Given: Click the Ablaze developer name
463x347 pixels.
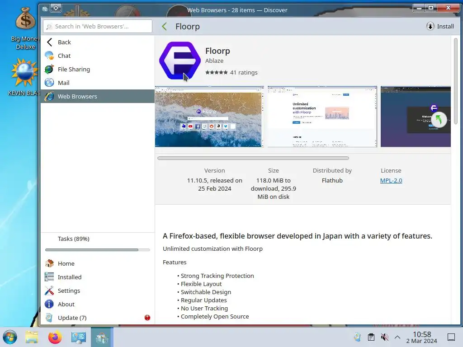Looking at the screenshot, I should (x=214, y=61).
